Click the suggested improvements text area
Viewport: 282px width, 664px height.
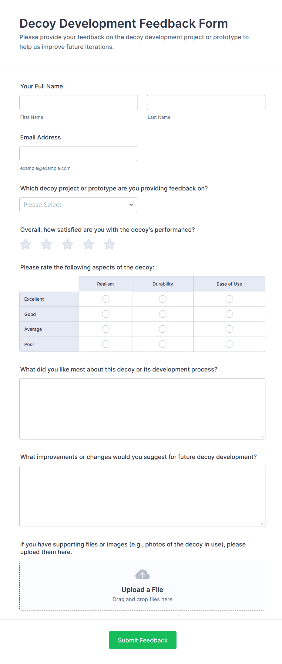point(142,496)
